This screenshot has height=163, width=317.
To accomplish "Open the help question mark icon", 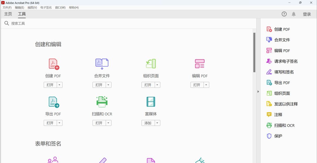I will [x=284, y=14].
